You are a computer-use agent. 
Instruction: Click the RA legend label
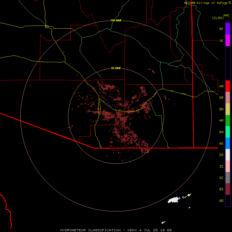point(221,132)
